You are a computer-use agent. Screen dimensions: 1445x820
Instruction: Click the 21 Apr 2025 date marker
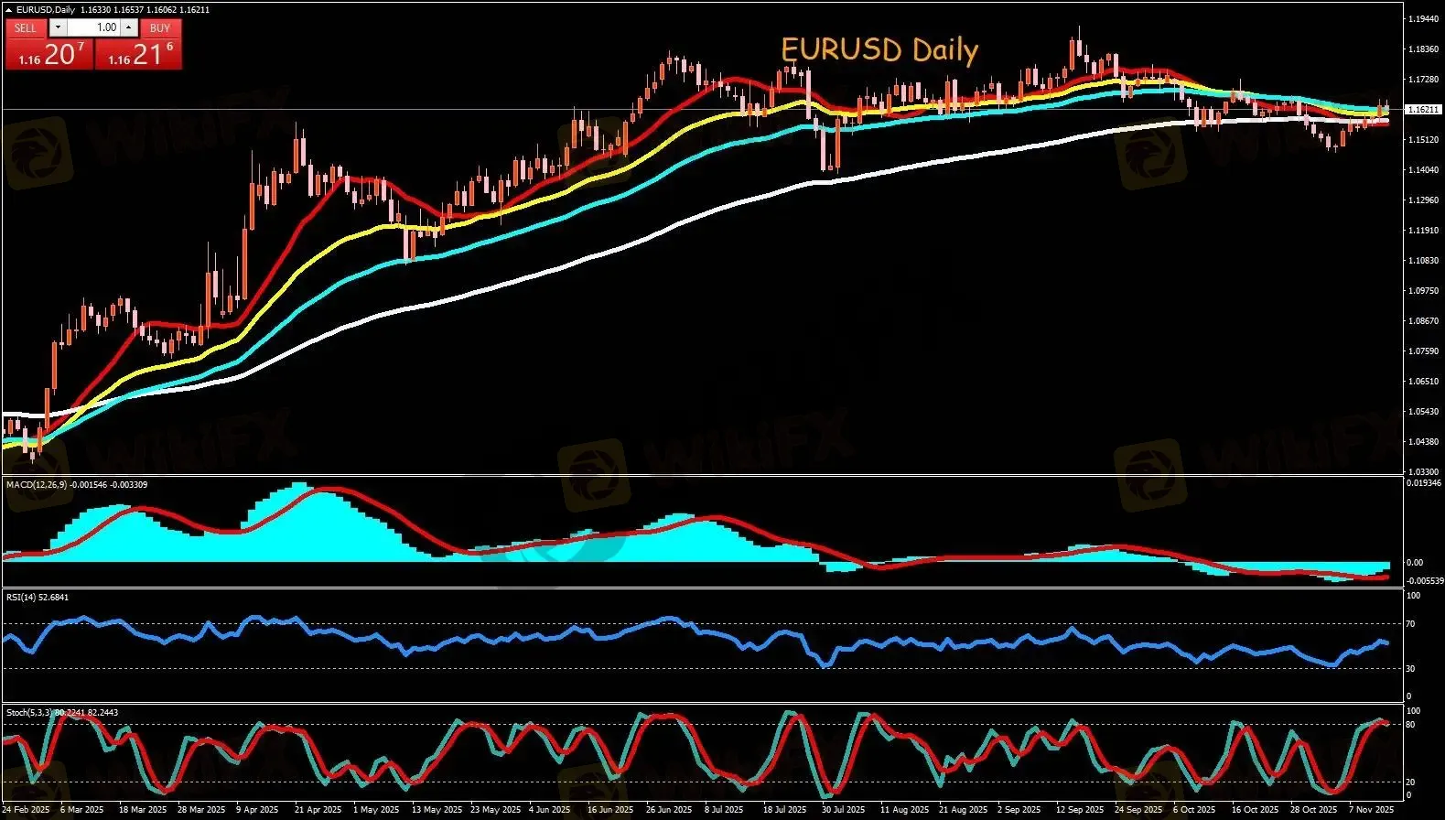point(318,810)
